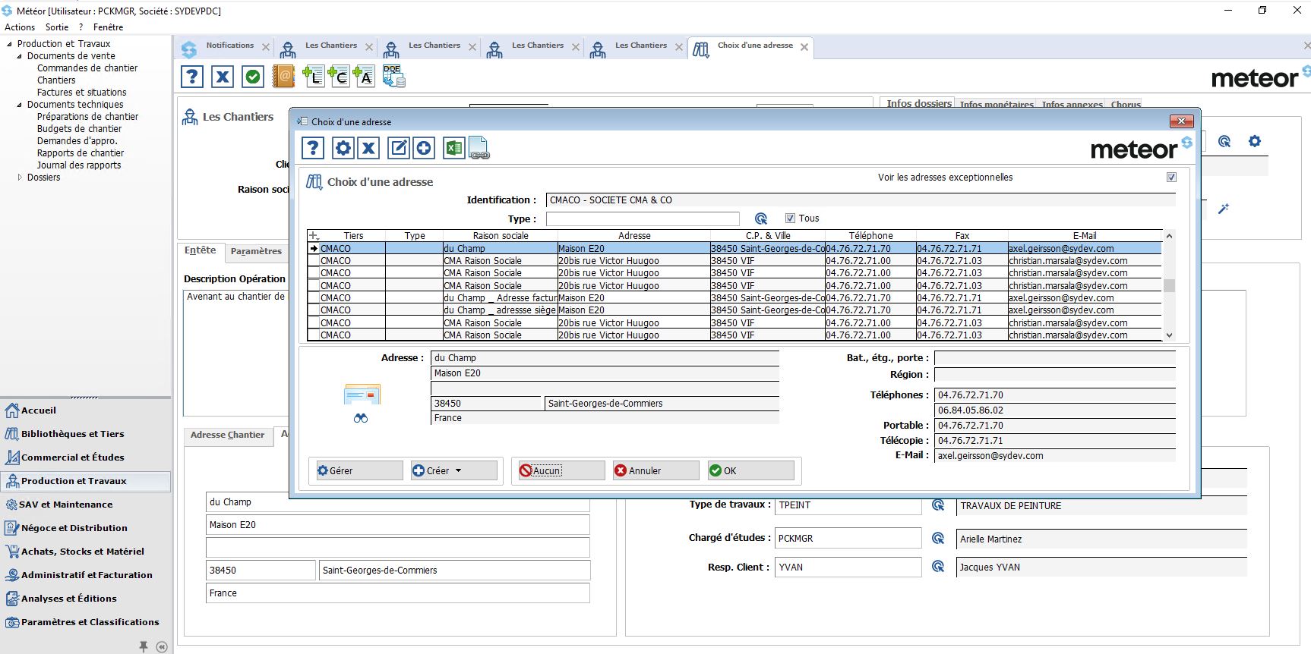Sort grid by the Raison sociale column header
Viewport: 1311px width, 654px height.
[500, 236]
